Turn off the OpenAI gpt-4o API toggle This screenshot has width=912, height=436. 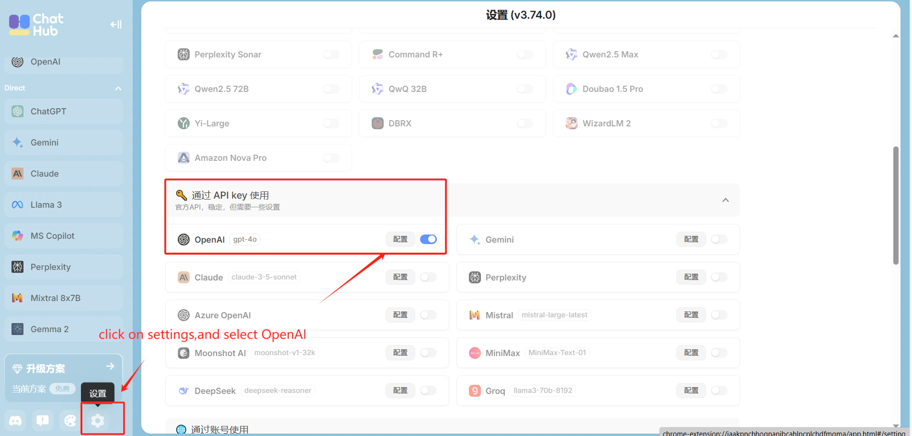(x=428, y=239)
